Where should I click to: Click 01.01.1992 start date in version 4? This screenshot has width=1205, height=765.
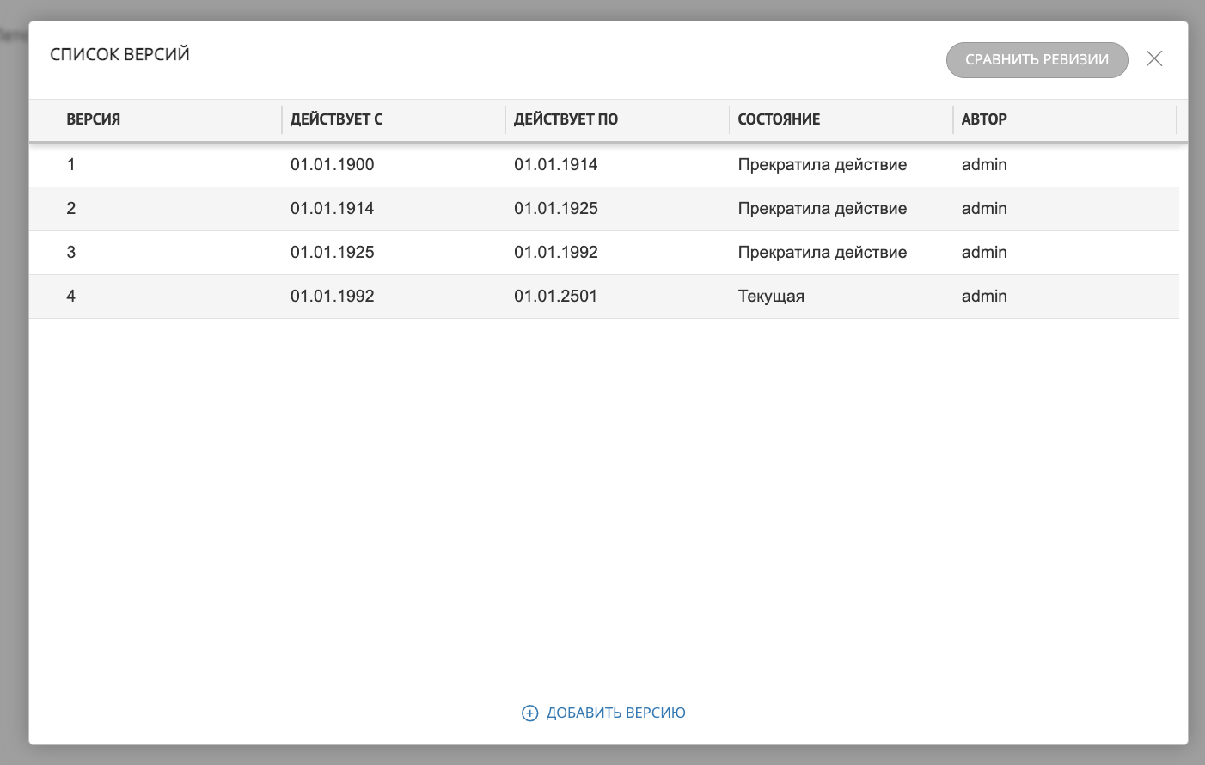[x=332, y=297]
